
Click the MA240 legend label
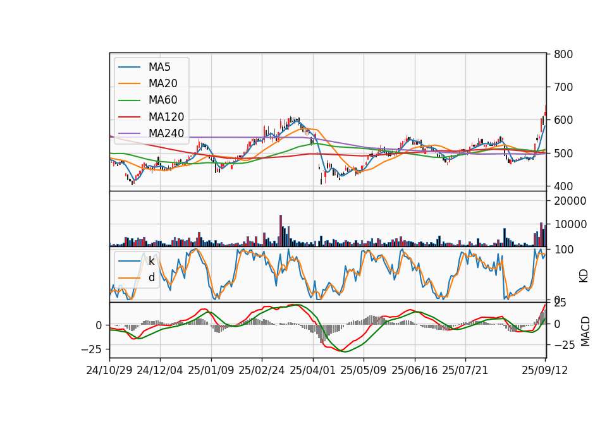pyautogui.click(x=166, y=133)
